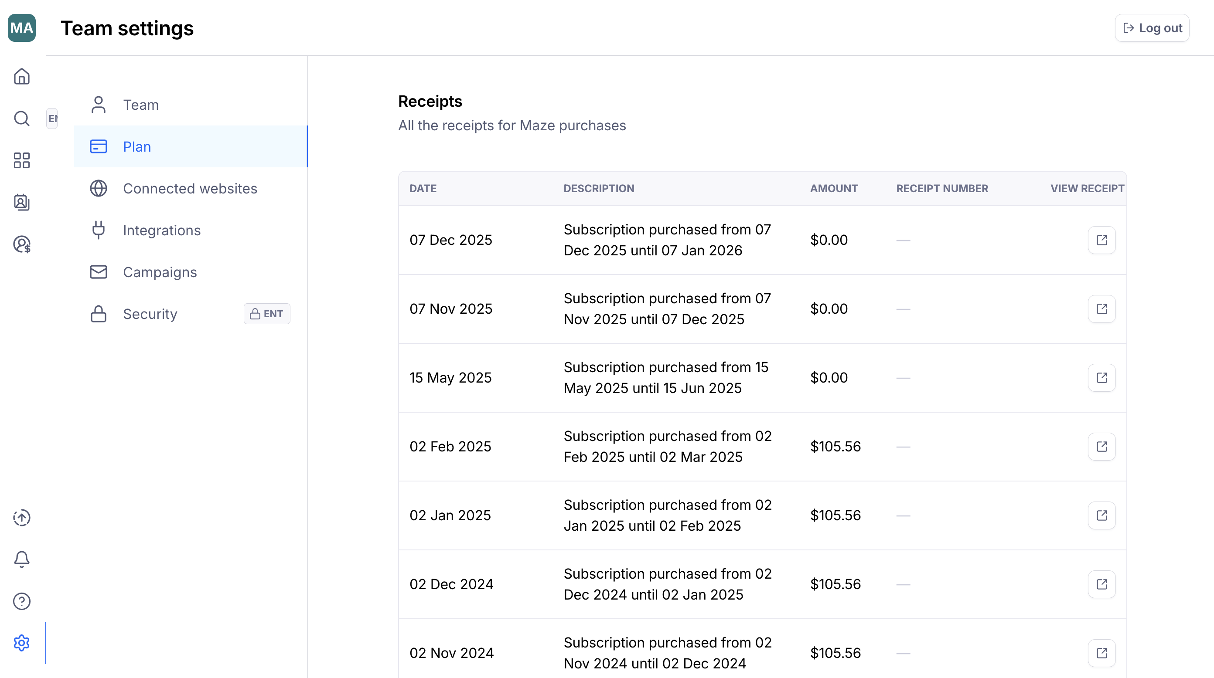Open the help question mark icon
Screen dimensions: 1214x678
coord(22,601)
